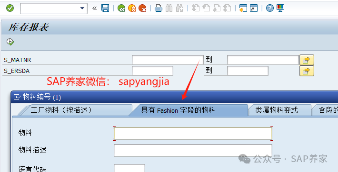Image resolution: width=338 pixels, height=172 pixels.
Task: Click the S_ERSDA label
Action: tap(17, 71)
